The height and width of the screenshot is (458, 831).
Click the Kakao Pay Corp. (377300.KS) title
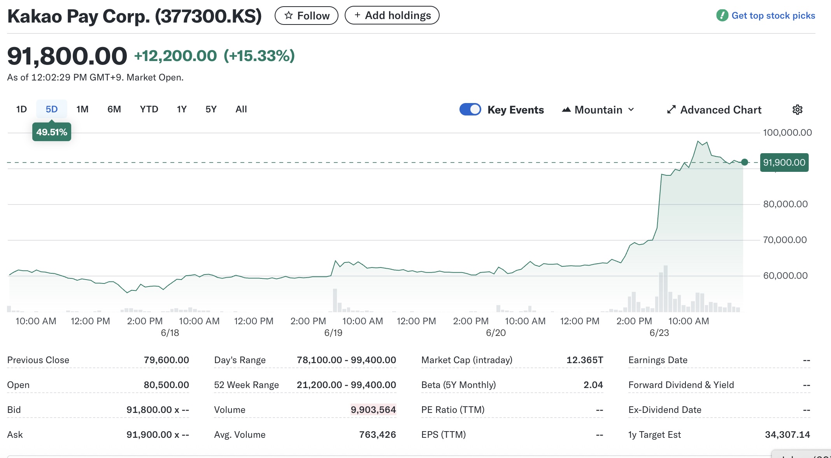[x=135, y=16]
